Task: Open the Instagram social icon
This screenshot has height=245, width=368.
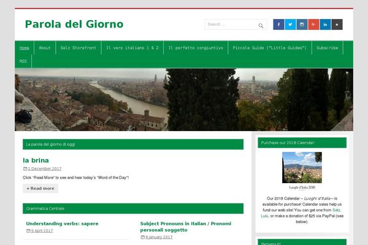Action: (x=302, y=24)
